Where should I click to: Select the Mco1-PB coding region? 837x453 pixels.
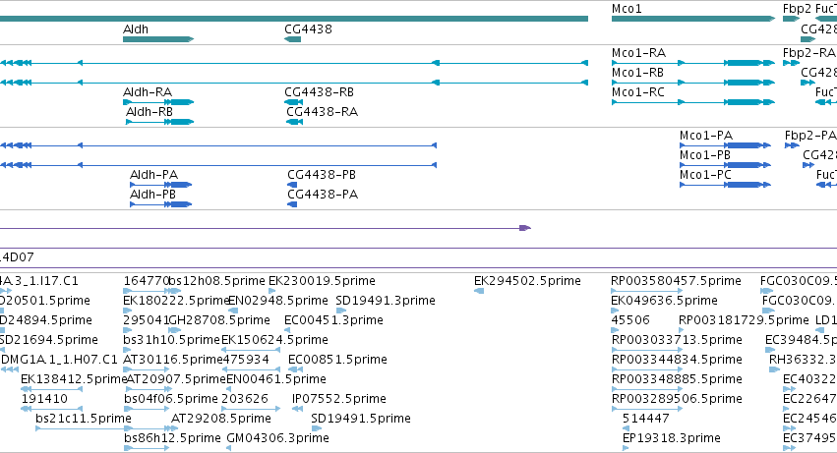725,165
